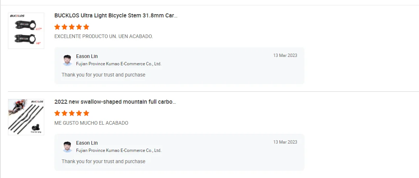Click Fujian Province Kumao company name under stem review
Viewport: 419px width, 178px height.
(x=119, y=64)
